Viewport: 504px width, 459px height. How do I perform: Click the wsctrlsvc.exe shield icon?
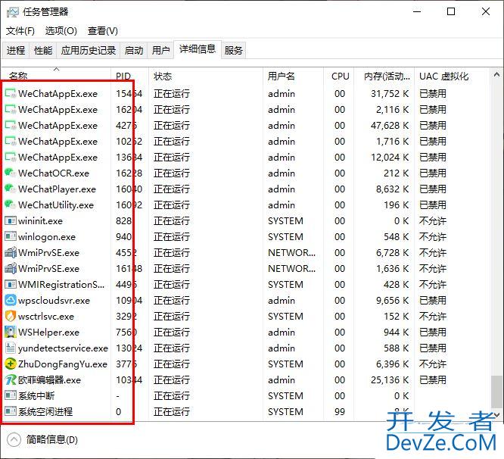tap(11, 316)
